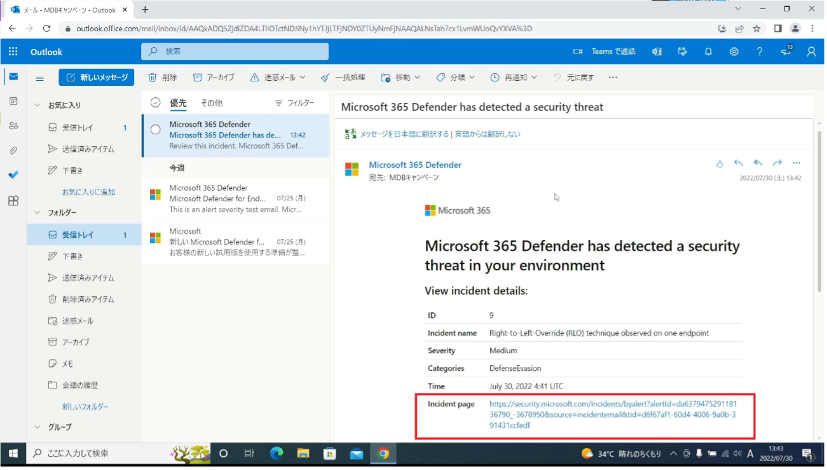This screenshot has width=827, height=470.
Task: Open the account profile icon
Action: [811, 52]
